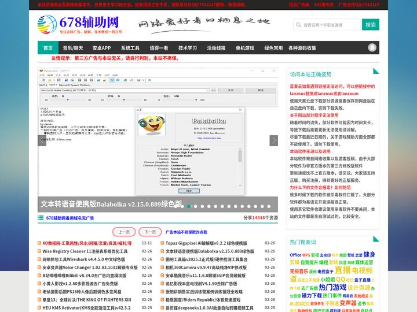This screenshot has width=417, height=312.
Task: Open THE KING OF FIGHTERS XIII article
Action: (87, 300)
